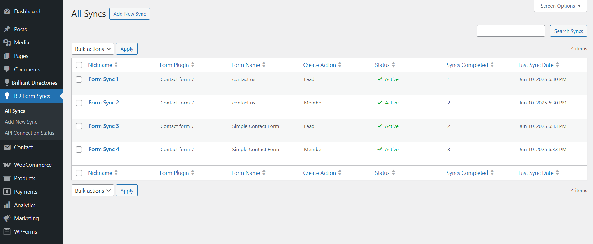Click footer Syncs Completed column link
593x244 pixels.
tap(467, 173)
